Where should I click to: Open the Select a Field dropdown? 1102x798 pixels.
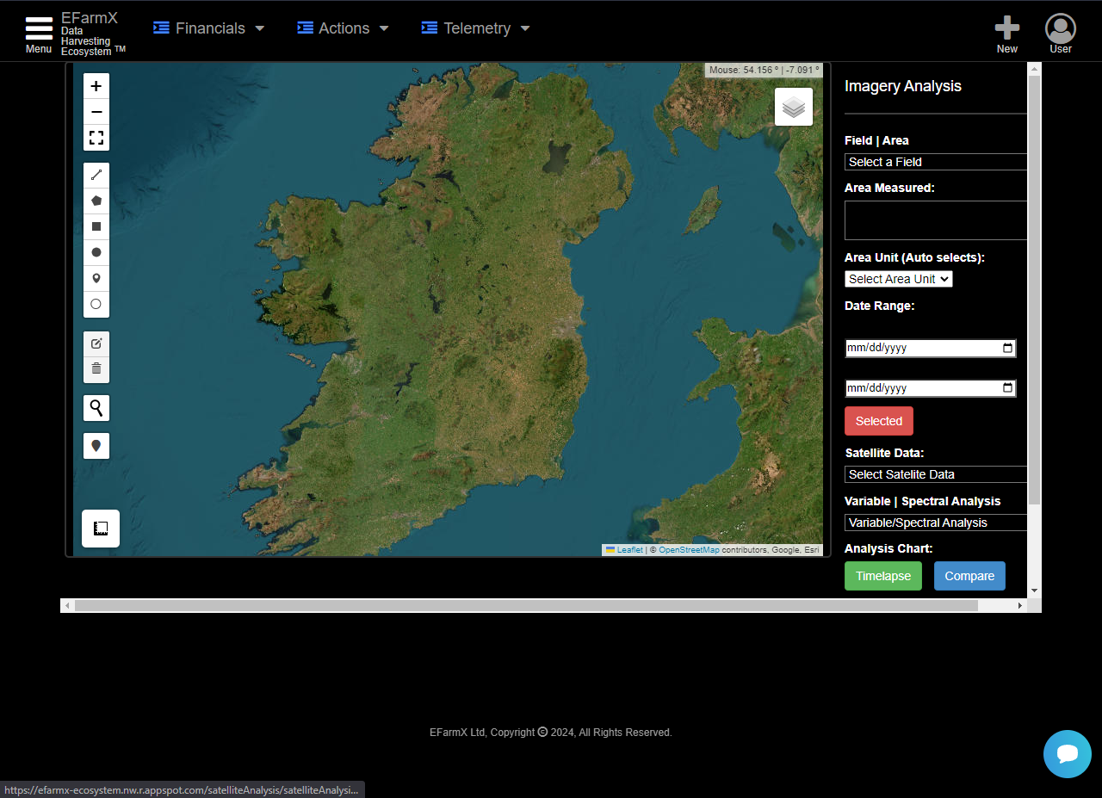[935, 162]
